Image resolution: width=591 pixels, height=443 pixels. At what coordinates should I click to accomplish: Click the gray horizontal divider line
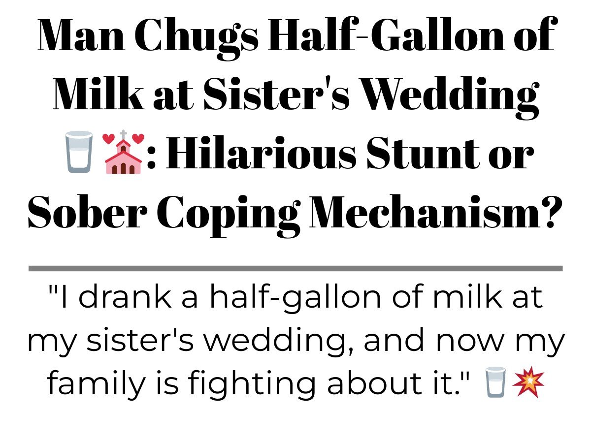[x=295, y=269]
